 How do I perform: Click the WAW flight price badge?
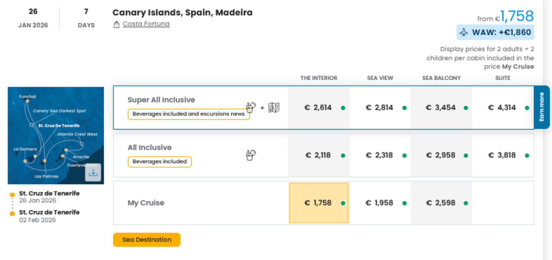(495, 32)
